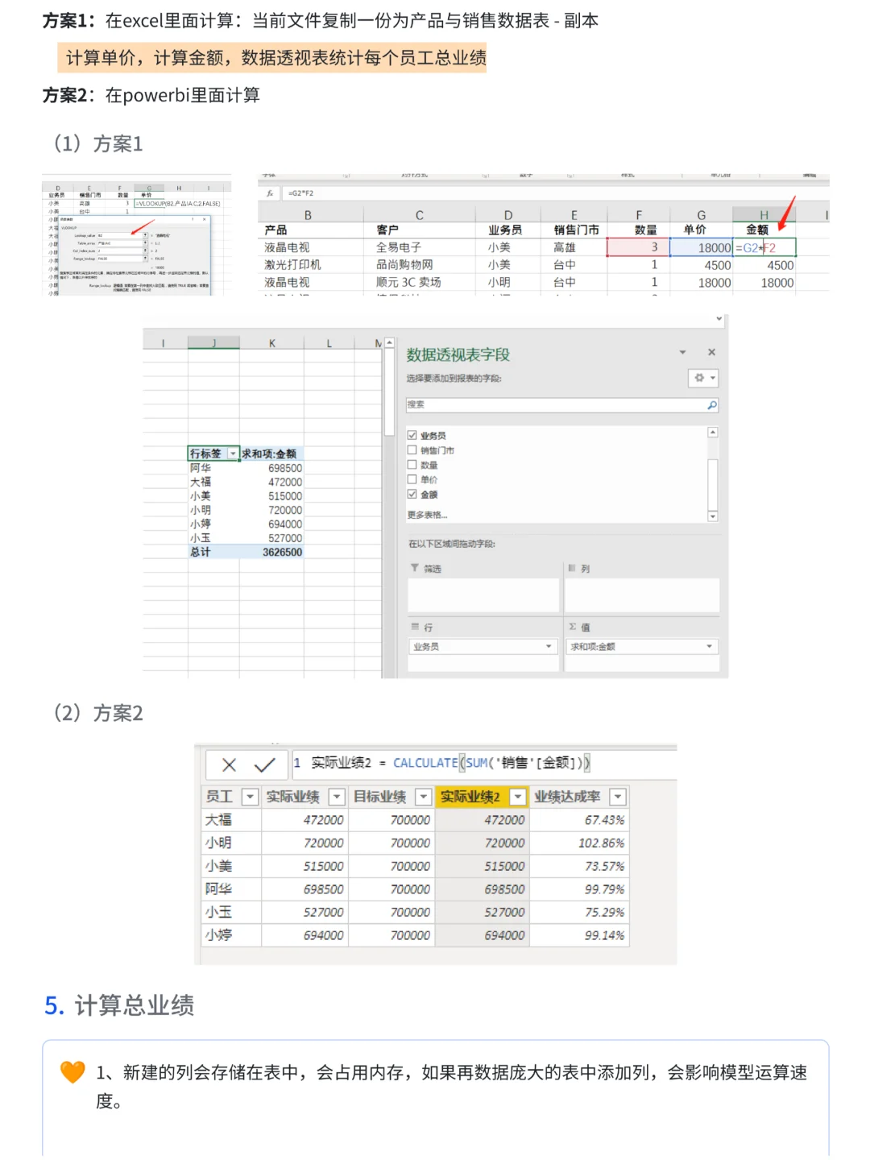870x1160 pixels.
Task: Click the Excel formula bar showing =G2*F2
Action: (x=556, y=193)
